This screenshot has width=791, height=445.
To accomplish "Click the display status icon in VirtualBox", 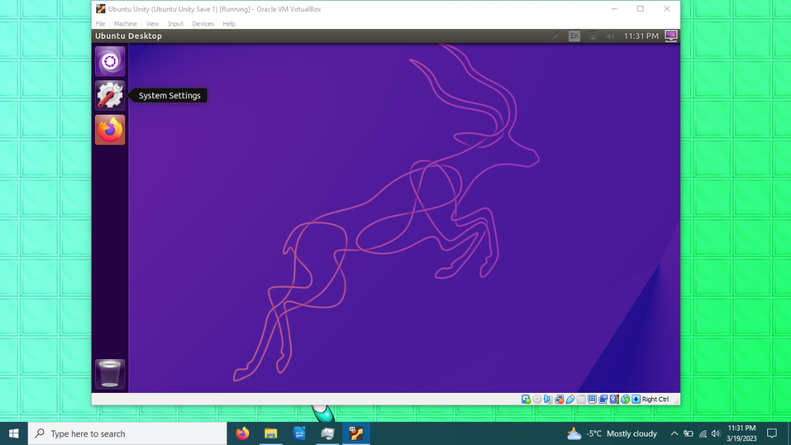I will pyautogui.click(x=592, y=399).
